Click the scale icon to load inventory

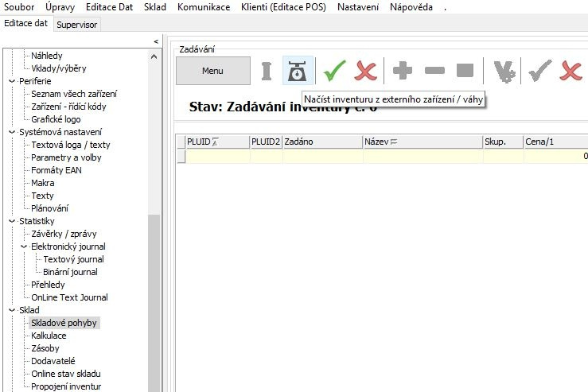298,72
